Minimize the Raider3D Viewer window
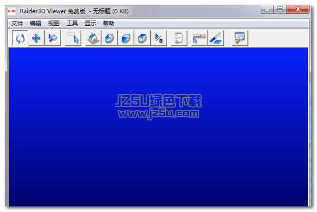Image resolution: width=317 pixels, height=212 pixels. (267, 9)
